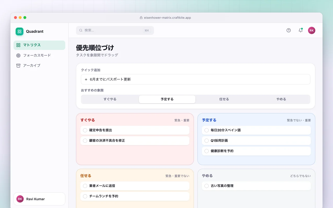
Task: Click the yellow minimize window button
Action: point(20,18)
